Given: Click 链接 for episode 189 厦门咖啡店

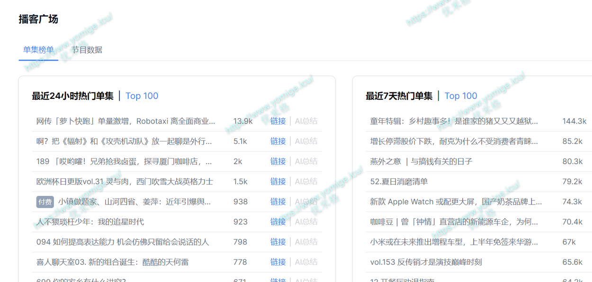Looking at the screenshot, I should coord(278,161).
